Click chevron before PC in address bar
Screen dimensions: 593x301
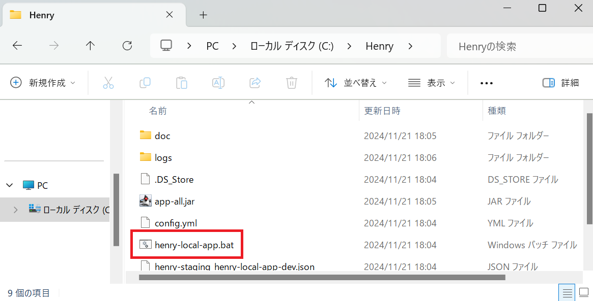[189, 46]
